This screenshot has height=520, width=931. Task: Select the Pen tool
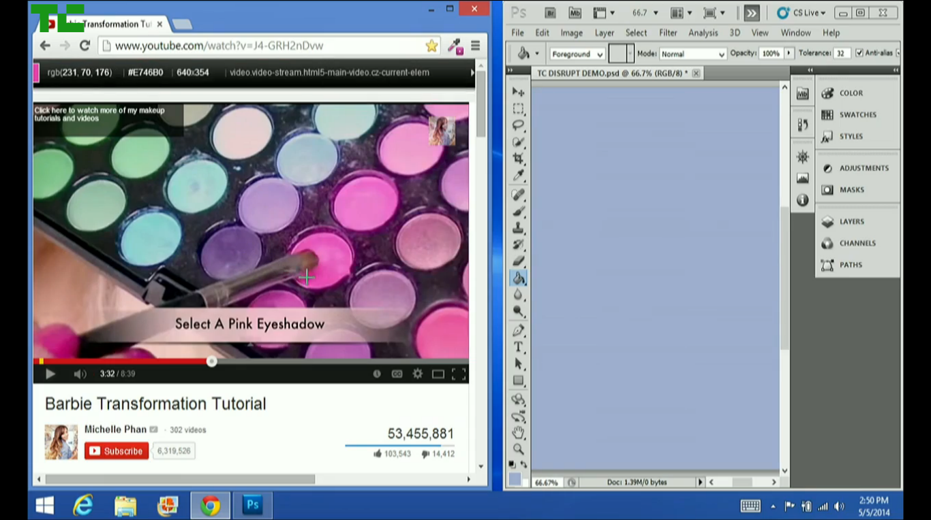coord(519,331)
